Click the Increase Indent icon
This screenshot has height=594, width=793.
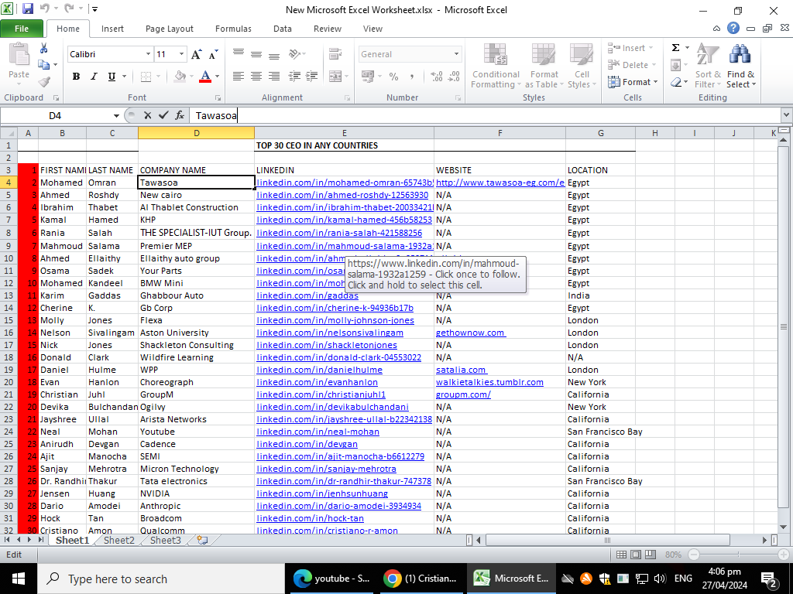point(312,77)
